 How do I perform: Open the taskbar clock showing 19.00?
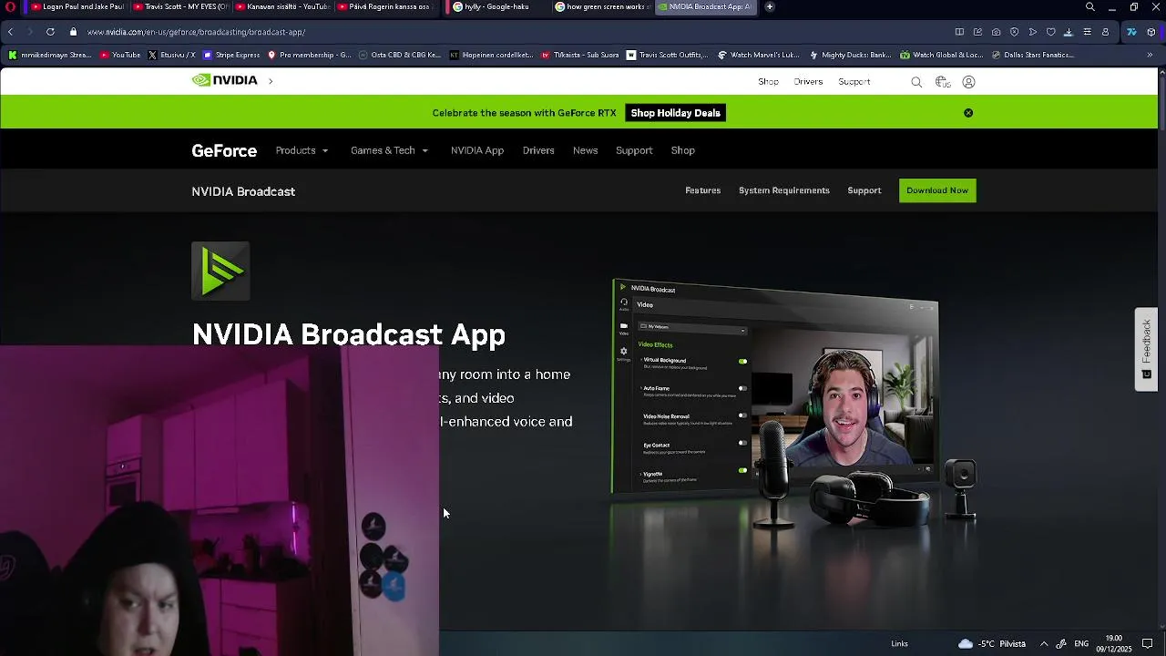pos(1114,643)
